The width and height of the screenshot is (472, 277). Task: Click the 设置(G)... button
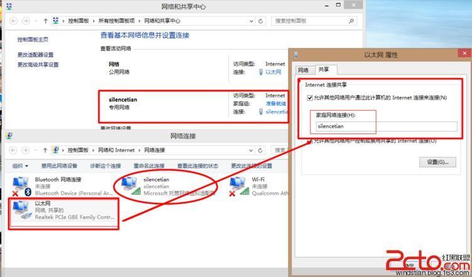(x=437, y=162)
